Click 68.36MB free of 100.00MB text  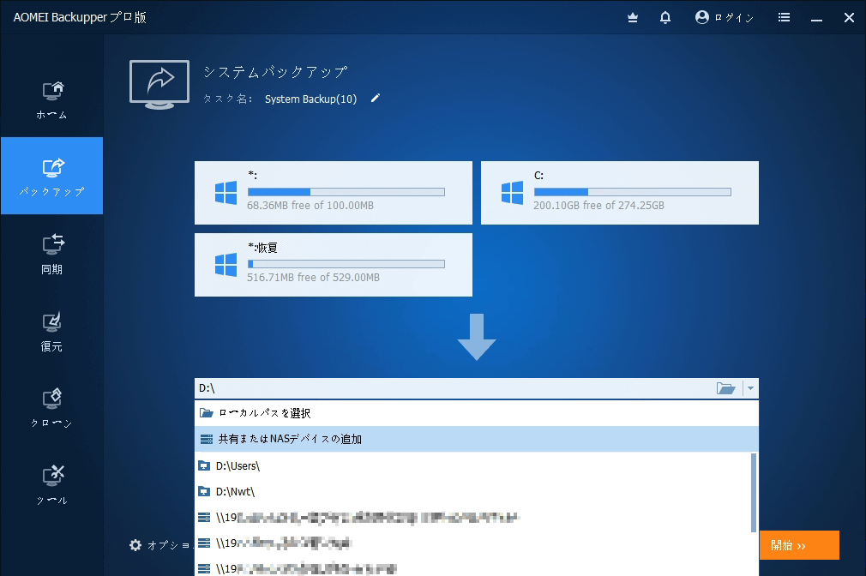[x=310, y=206]
